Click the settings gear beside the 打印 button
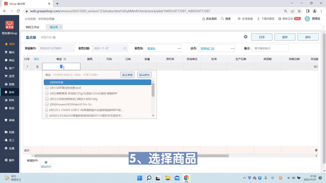Screen dimensions: 326x183 pyautogui.click(x=245, y=37)
